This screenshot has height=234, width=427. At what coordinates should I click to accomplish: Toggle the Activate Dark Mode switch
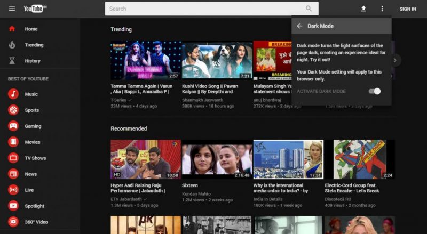[x=375, y=91]
